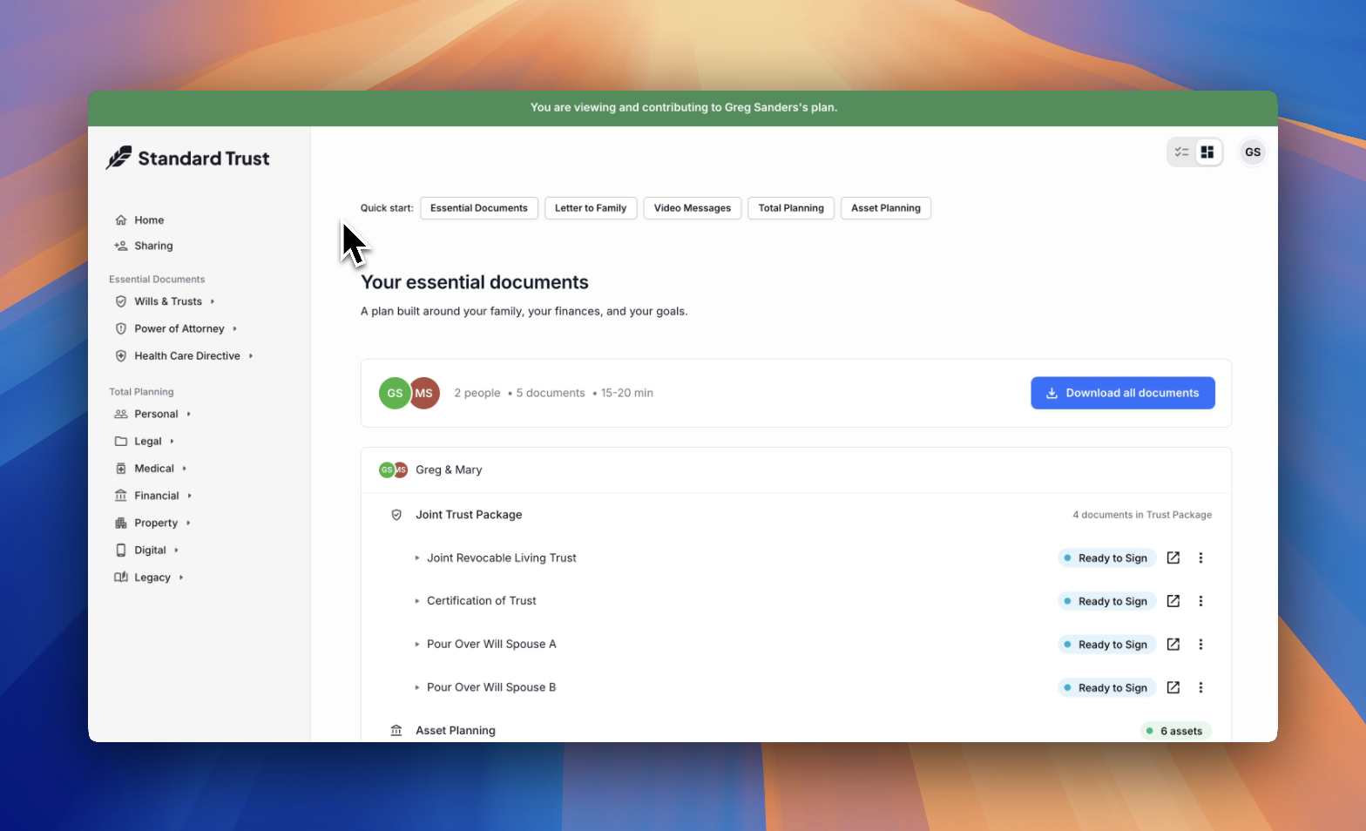The height and width of the screenshot is (831, 1366).
Task: Expand Health Care Directive submenu arrow
Action: (x=251, y=355)
